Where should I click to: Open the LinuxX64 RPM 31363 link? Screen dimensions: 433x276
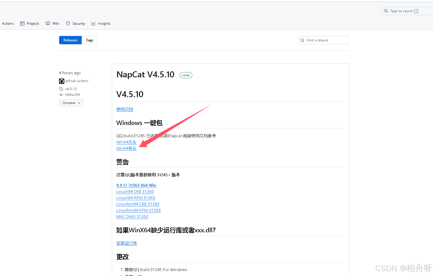tap(136, 198)
